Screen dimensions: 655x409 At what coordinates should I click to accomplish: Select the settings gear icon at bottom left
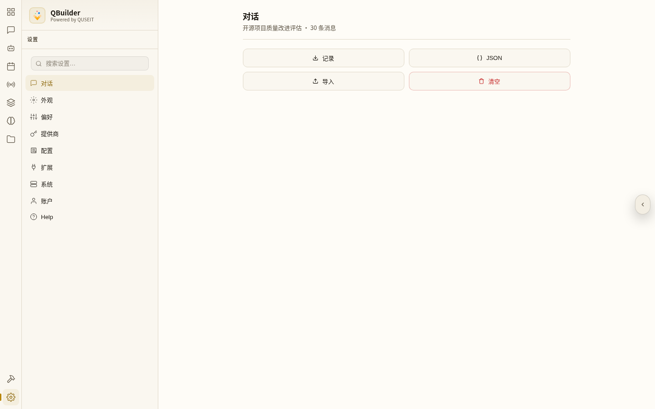[x=11, y=397]
